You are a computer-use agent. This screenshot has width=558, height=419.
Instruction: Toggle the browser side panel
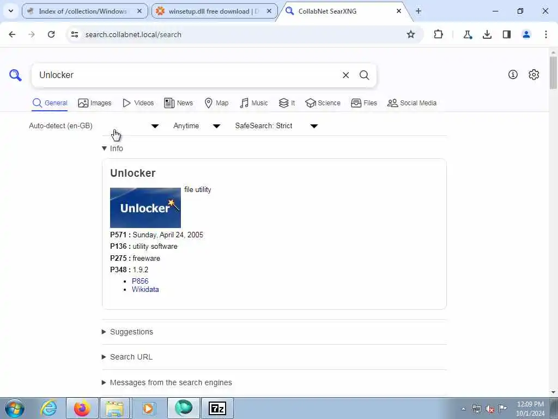507,34
